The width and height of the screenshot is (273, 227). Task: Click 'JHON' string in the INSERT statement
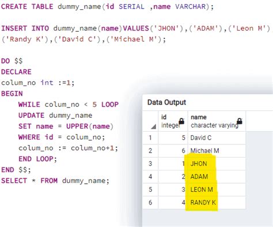coord(166,28)
